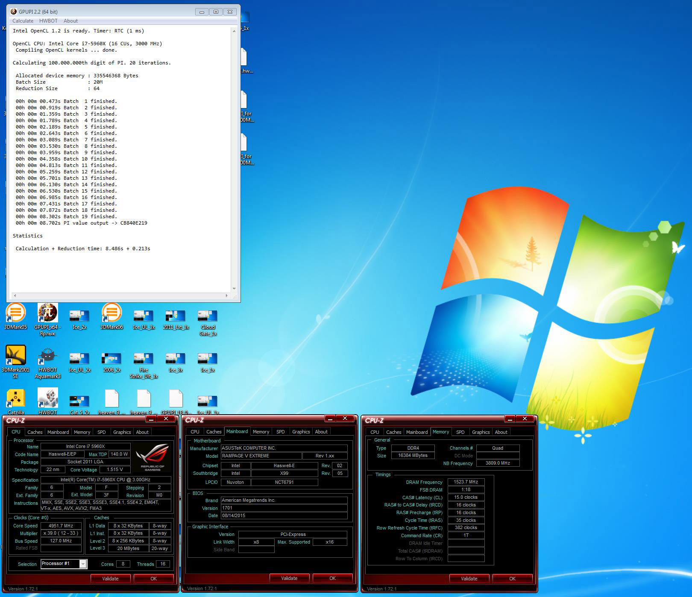The width and height of the screenshot is (692, 597).
Task: Switch to Caches tab in CPU window
Action: pyautogui.click(x=35, y=432)
